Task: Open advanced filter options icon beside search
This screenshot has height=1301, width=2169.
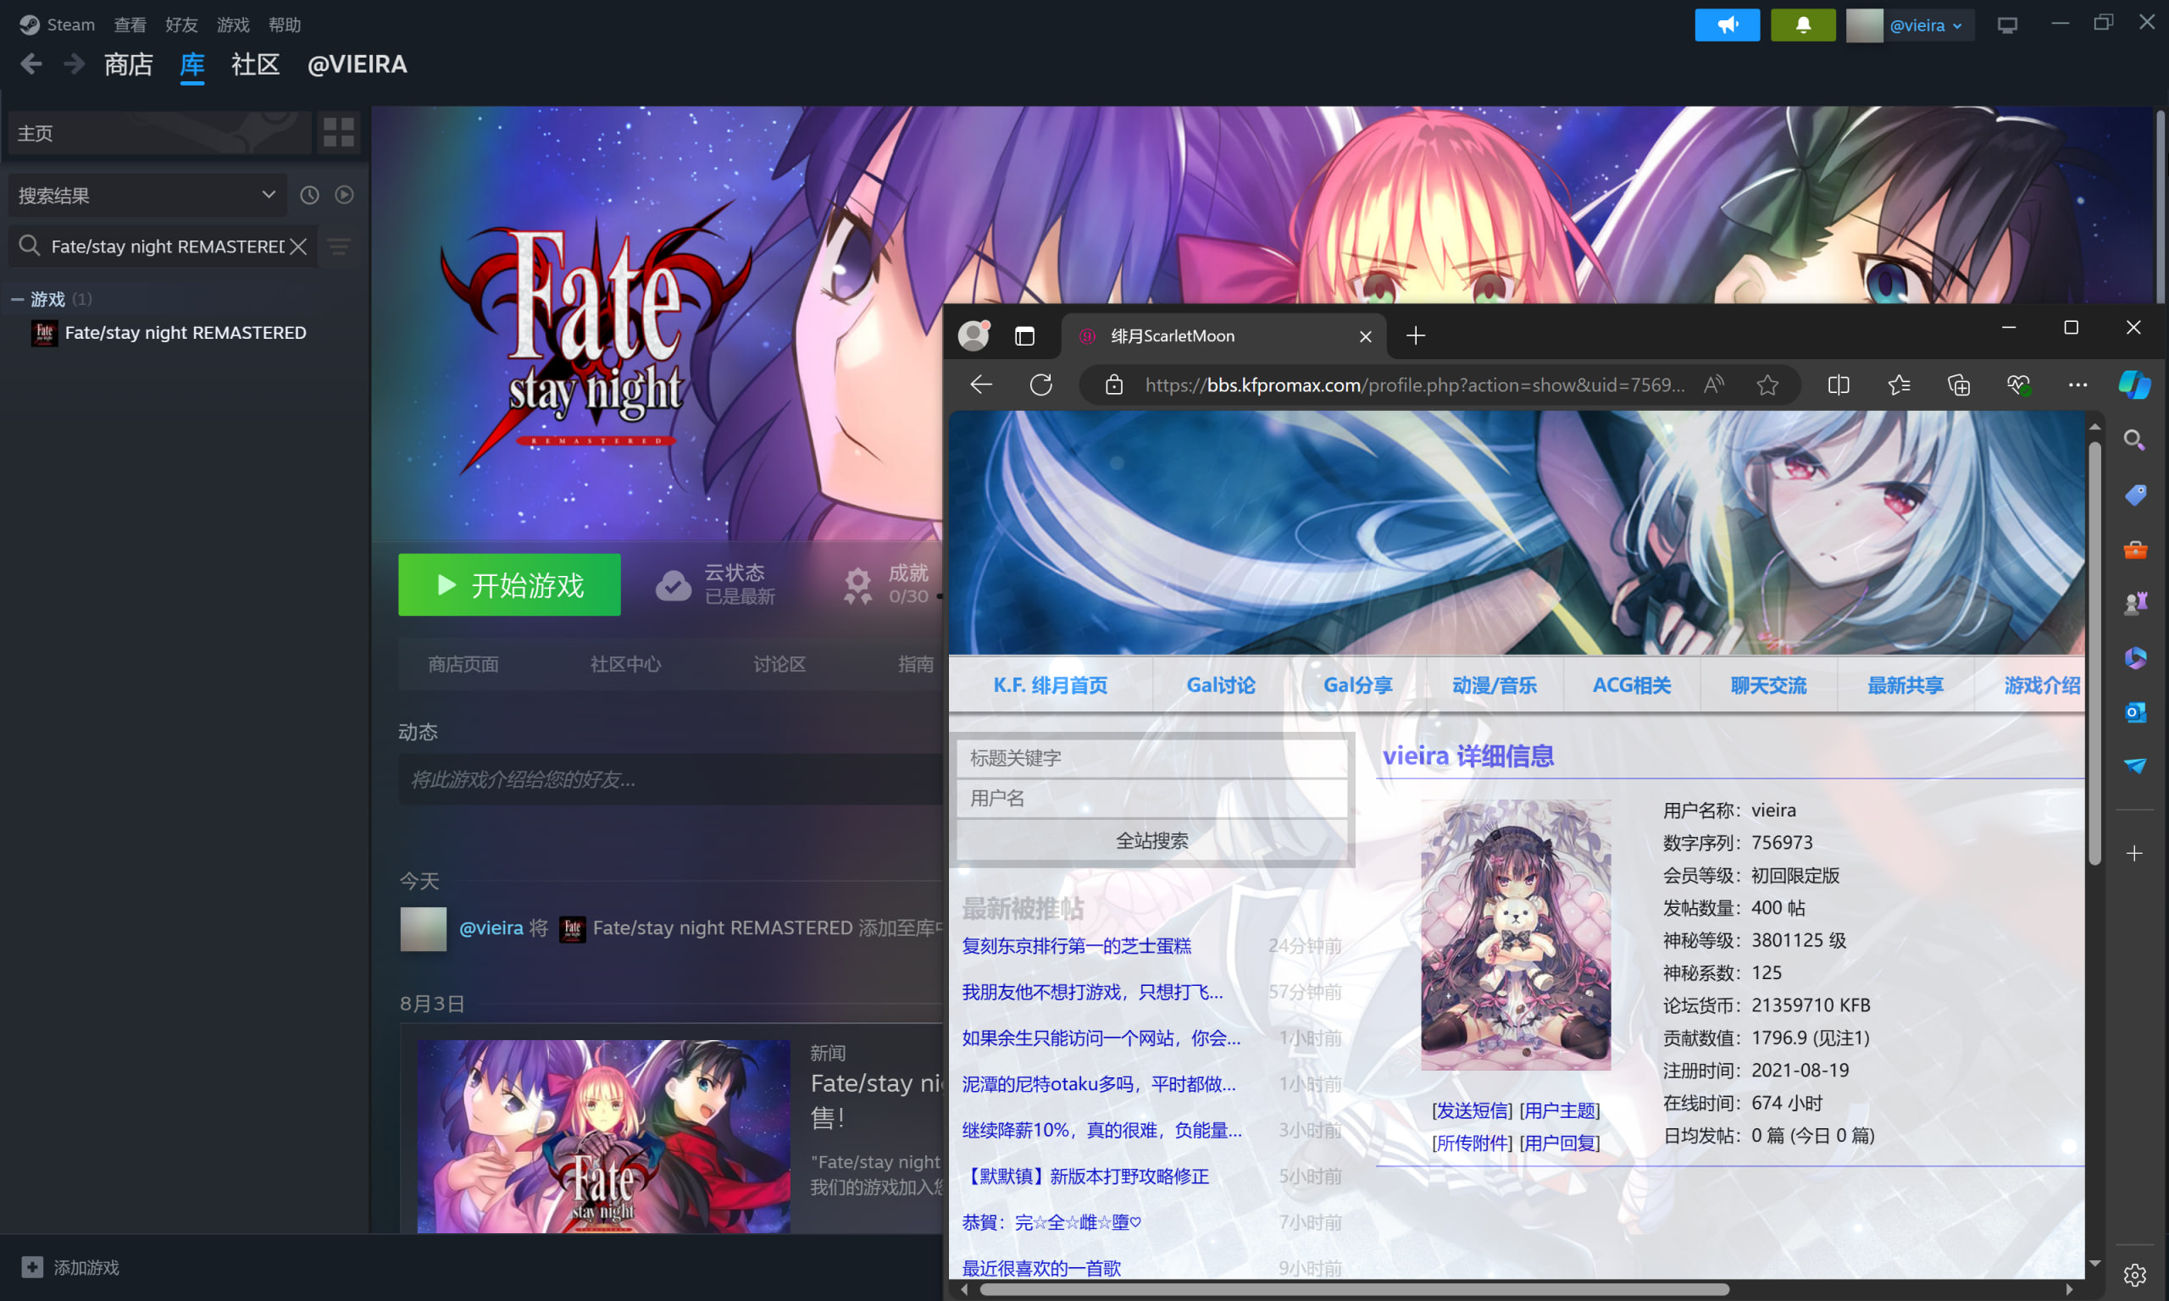Action: point(339,247)
